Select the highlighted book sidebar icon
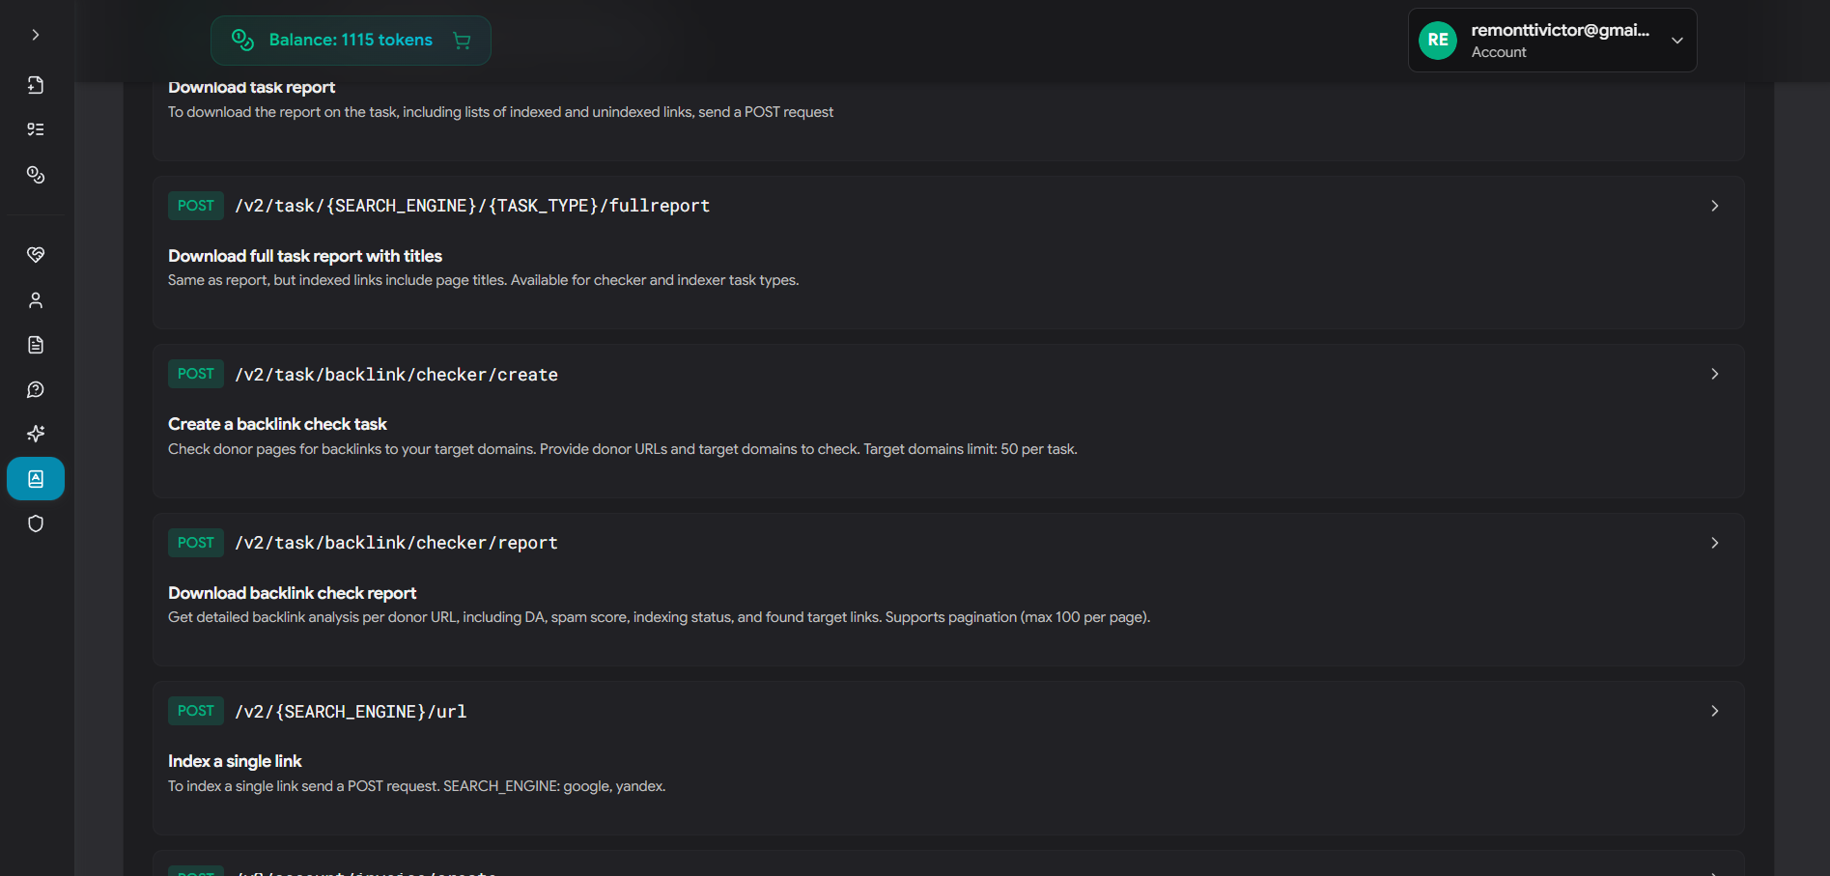The height and width of the screenshot is (876, 1830). [36, 479]
